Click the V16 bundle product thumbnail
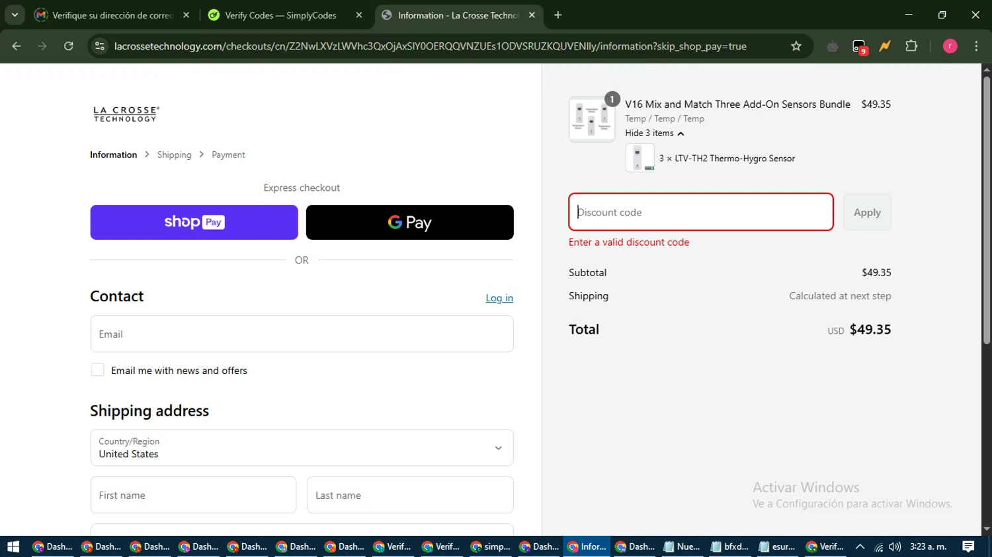 [592, 120]
